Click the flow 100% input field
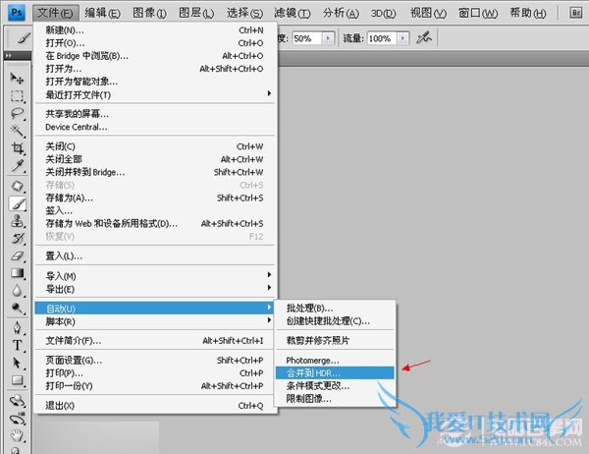589x454 pixels. (x=382, y=38)
